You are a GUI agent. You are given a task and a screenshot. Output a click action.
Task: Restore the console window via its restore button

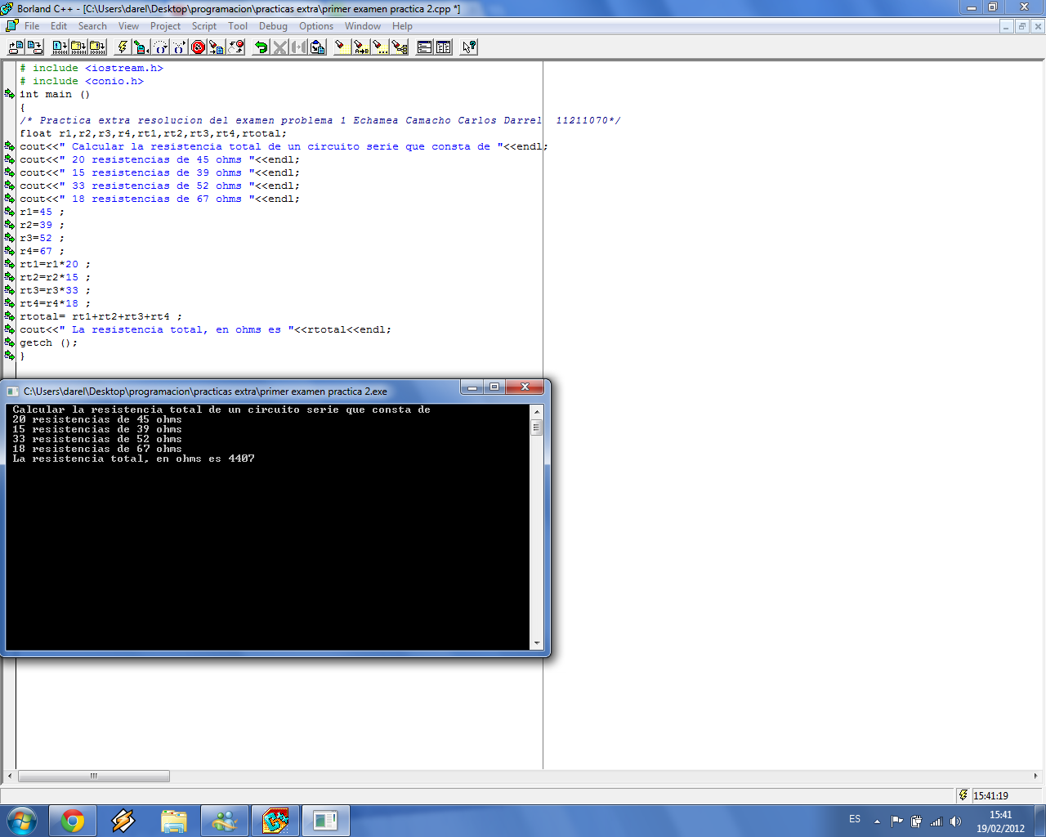pyautogui.click(x=493, y=387)
